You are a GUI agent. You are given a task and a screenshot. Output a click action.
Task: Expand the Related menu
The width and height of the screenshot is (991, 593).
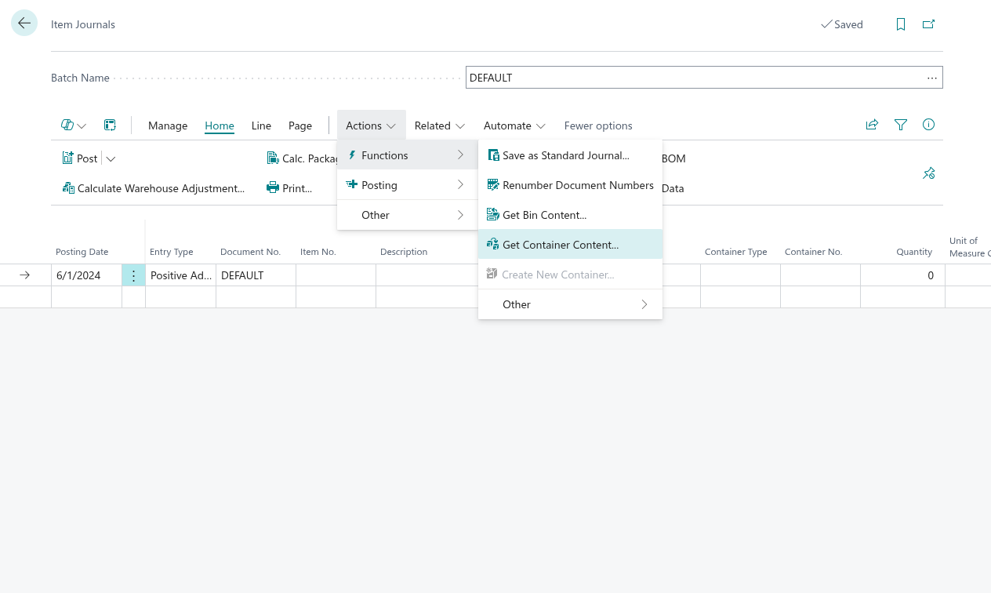point(439,126)
